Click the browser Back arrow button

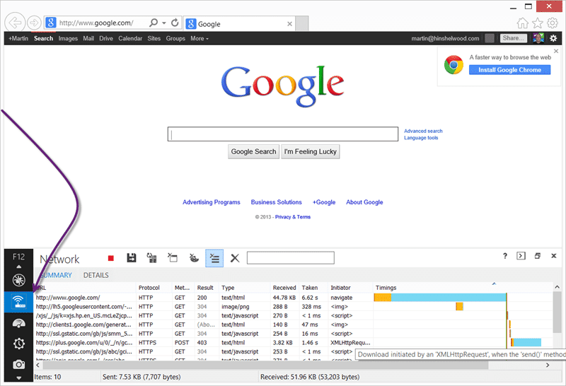click(x=15, y=23)
